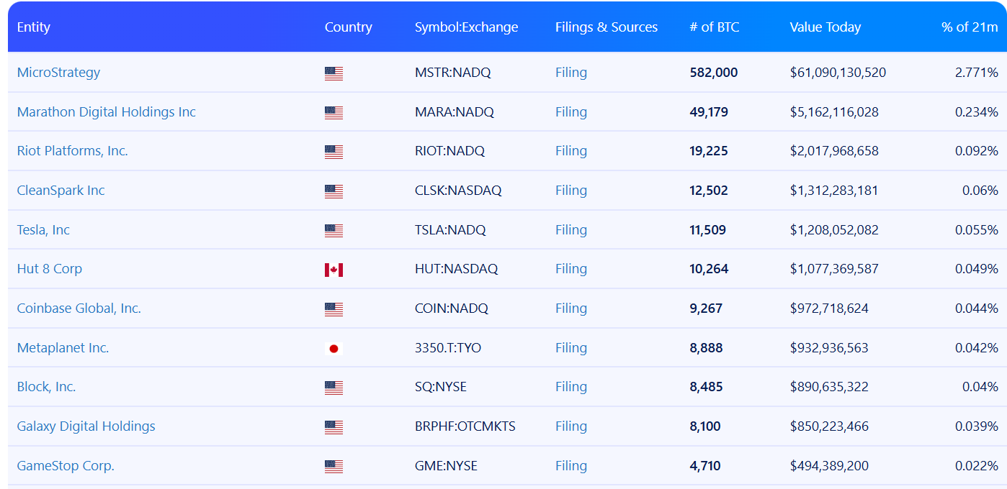Click the Value Today column header

(825, 27)
